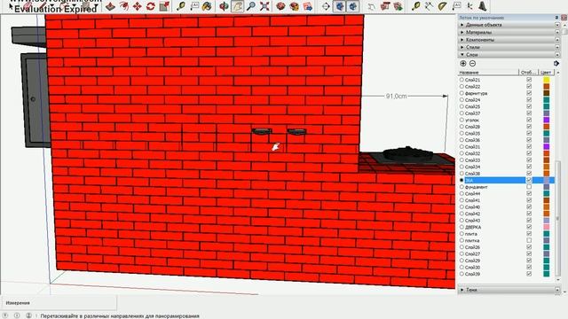Click the Тени panel close box
This screenshot has width=568, height=319.
pyautogui.click(x=557, y=290)
